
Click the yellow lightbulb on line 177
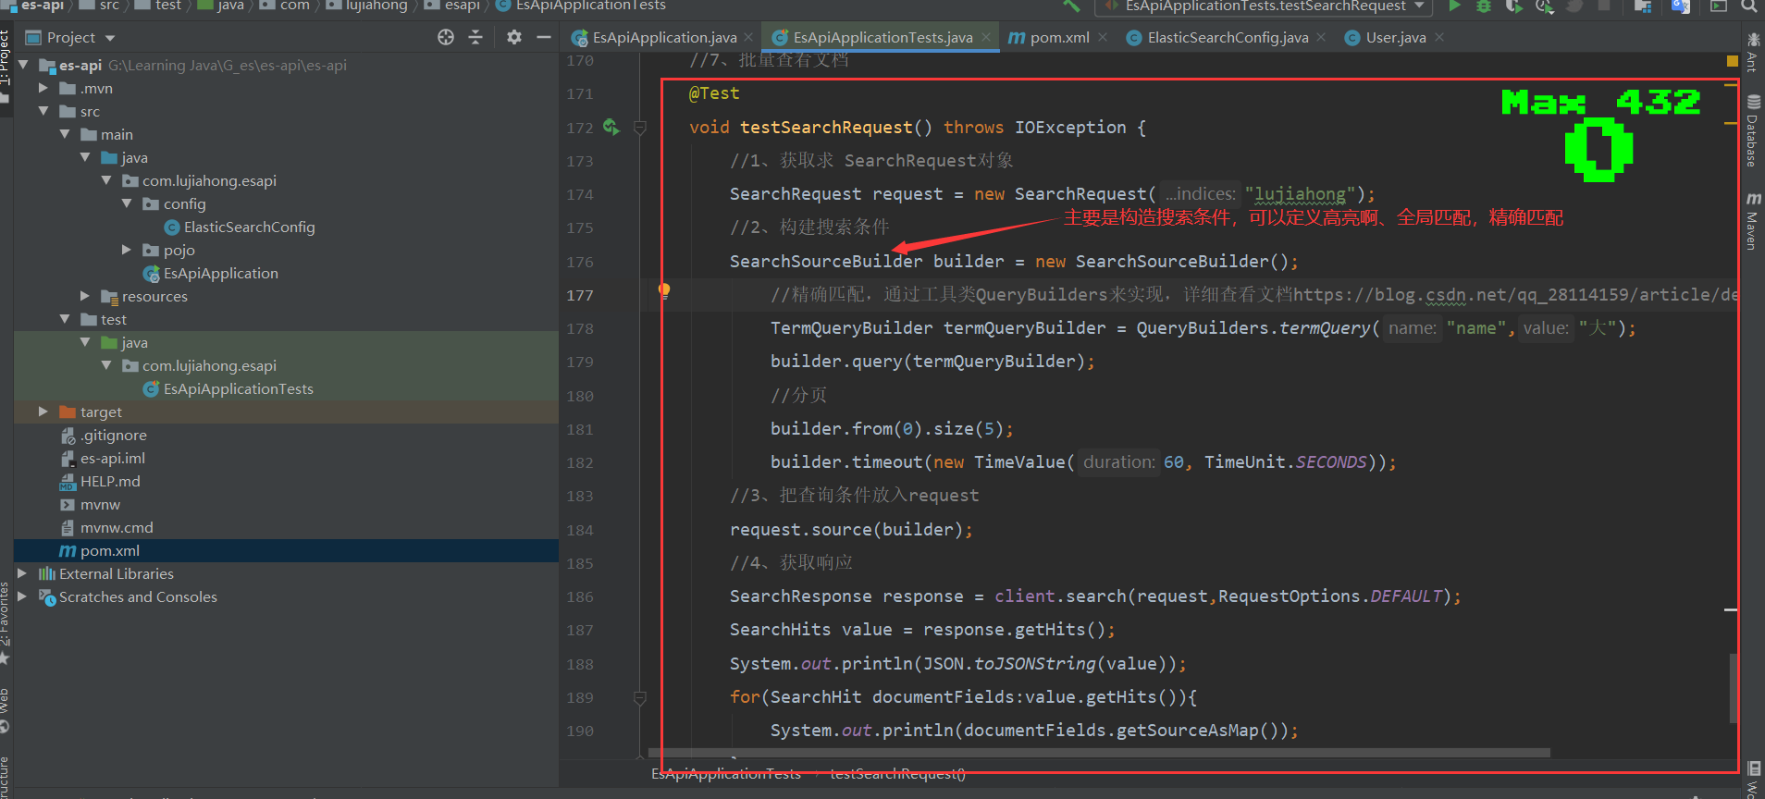[663, 291]
